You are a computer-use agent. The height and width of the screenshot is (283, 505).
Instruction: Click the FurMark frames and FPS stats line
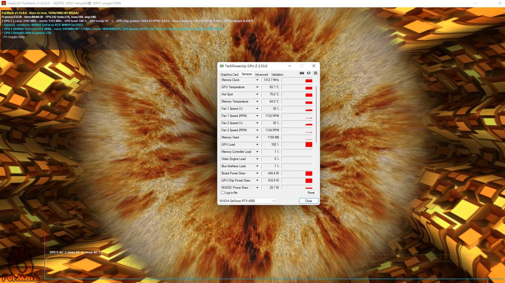(49, 17)
